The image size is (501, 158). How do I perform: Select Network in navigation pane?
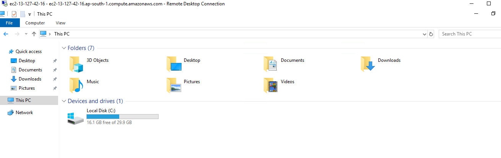(24, 113)
